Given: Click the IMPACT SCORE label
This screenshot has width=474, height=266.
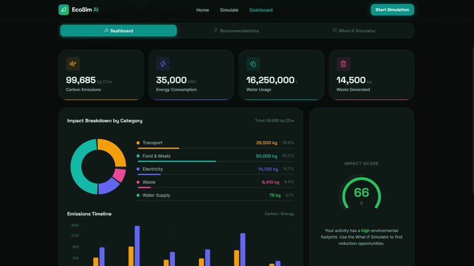Looking at the screenshot, I should coord(362,163).
